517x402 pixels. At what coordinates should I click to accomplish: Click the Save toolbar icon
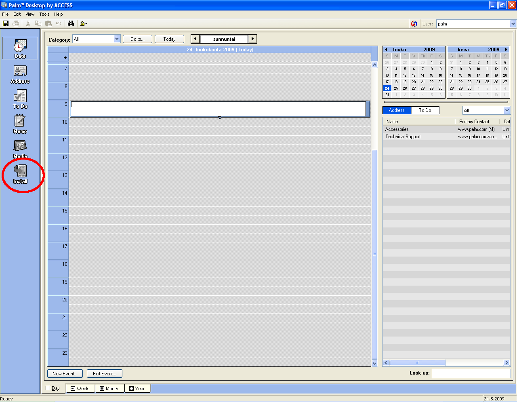pyautogui.click(x=6, y=23)
